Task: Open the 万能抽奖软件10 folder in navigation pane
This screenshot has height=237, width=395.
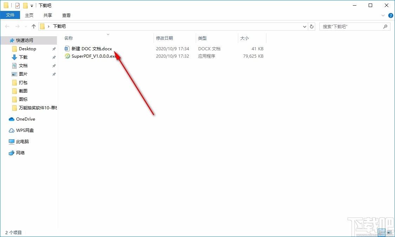Action: (38, 108)
